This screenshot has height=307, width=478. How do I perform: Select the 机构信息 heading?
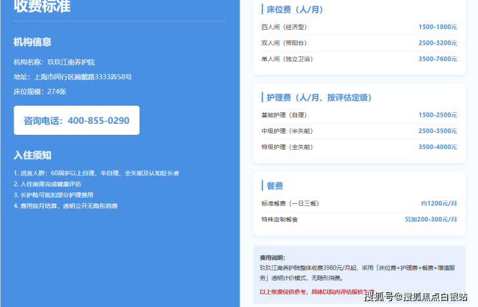point(32,42)
